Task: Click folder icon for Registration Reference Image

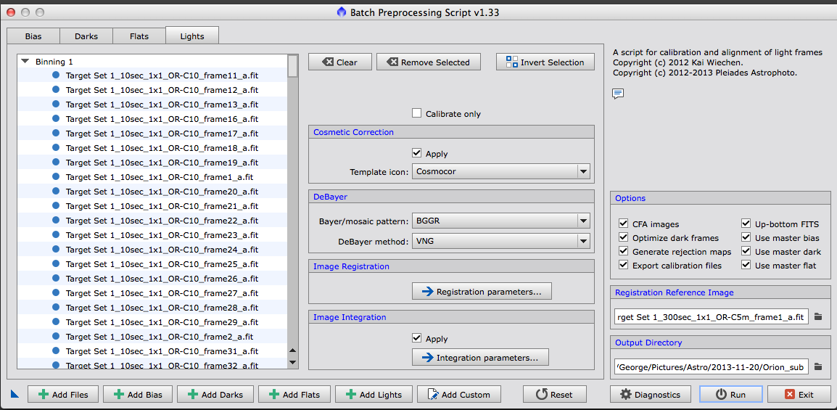Action: coord(818,316)
